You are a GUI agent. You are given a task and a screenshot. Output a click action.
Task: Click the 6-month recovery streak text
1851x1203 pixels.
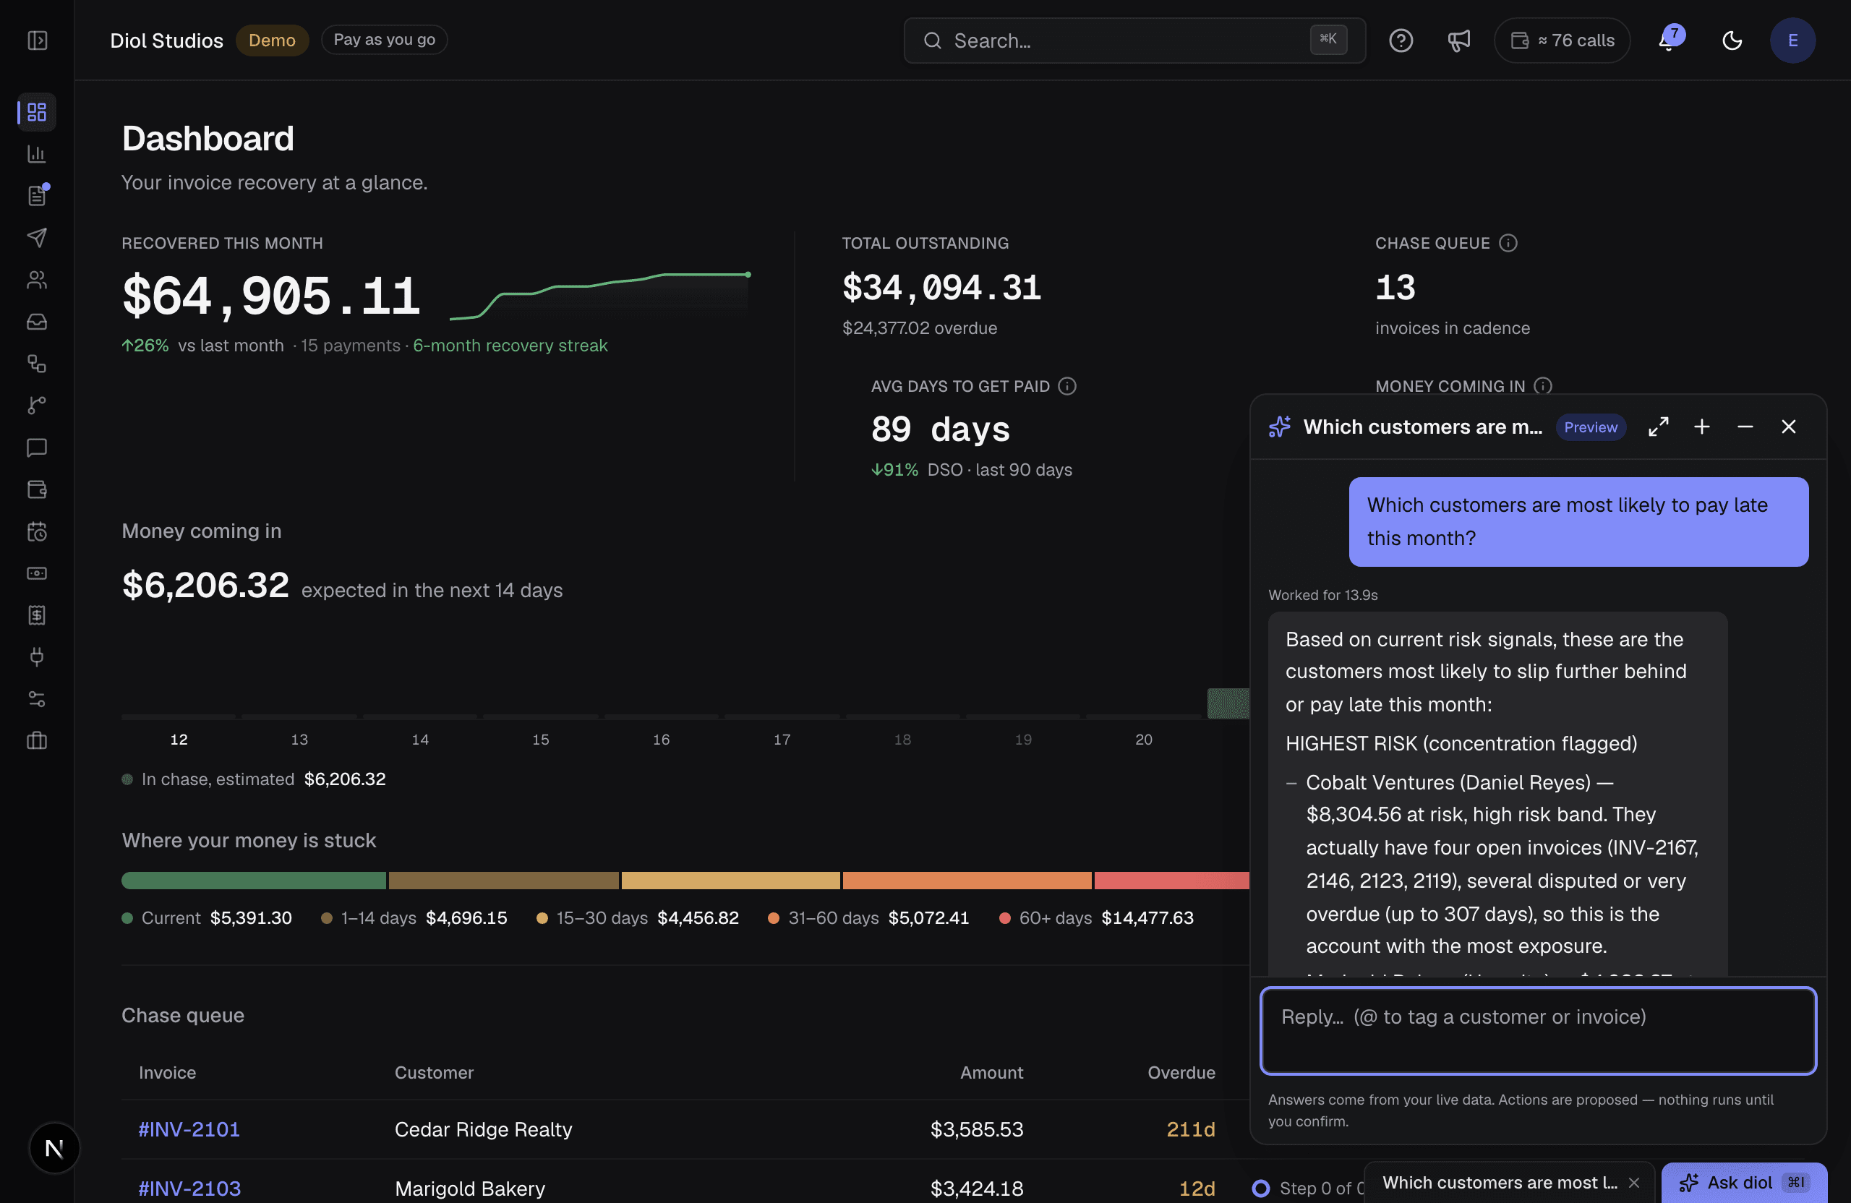510,346
